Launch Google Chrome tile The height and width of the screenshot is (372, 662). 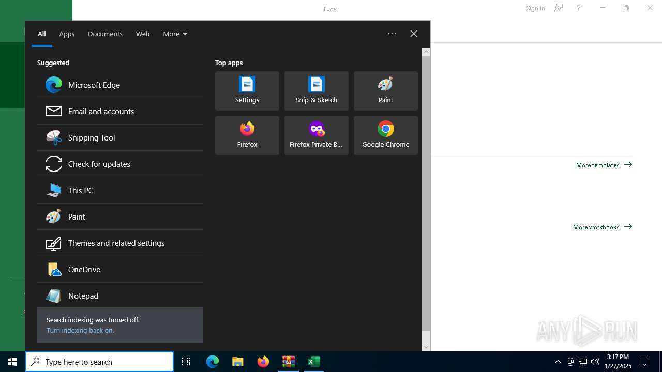click(x=386, y=135)
